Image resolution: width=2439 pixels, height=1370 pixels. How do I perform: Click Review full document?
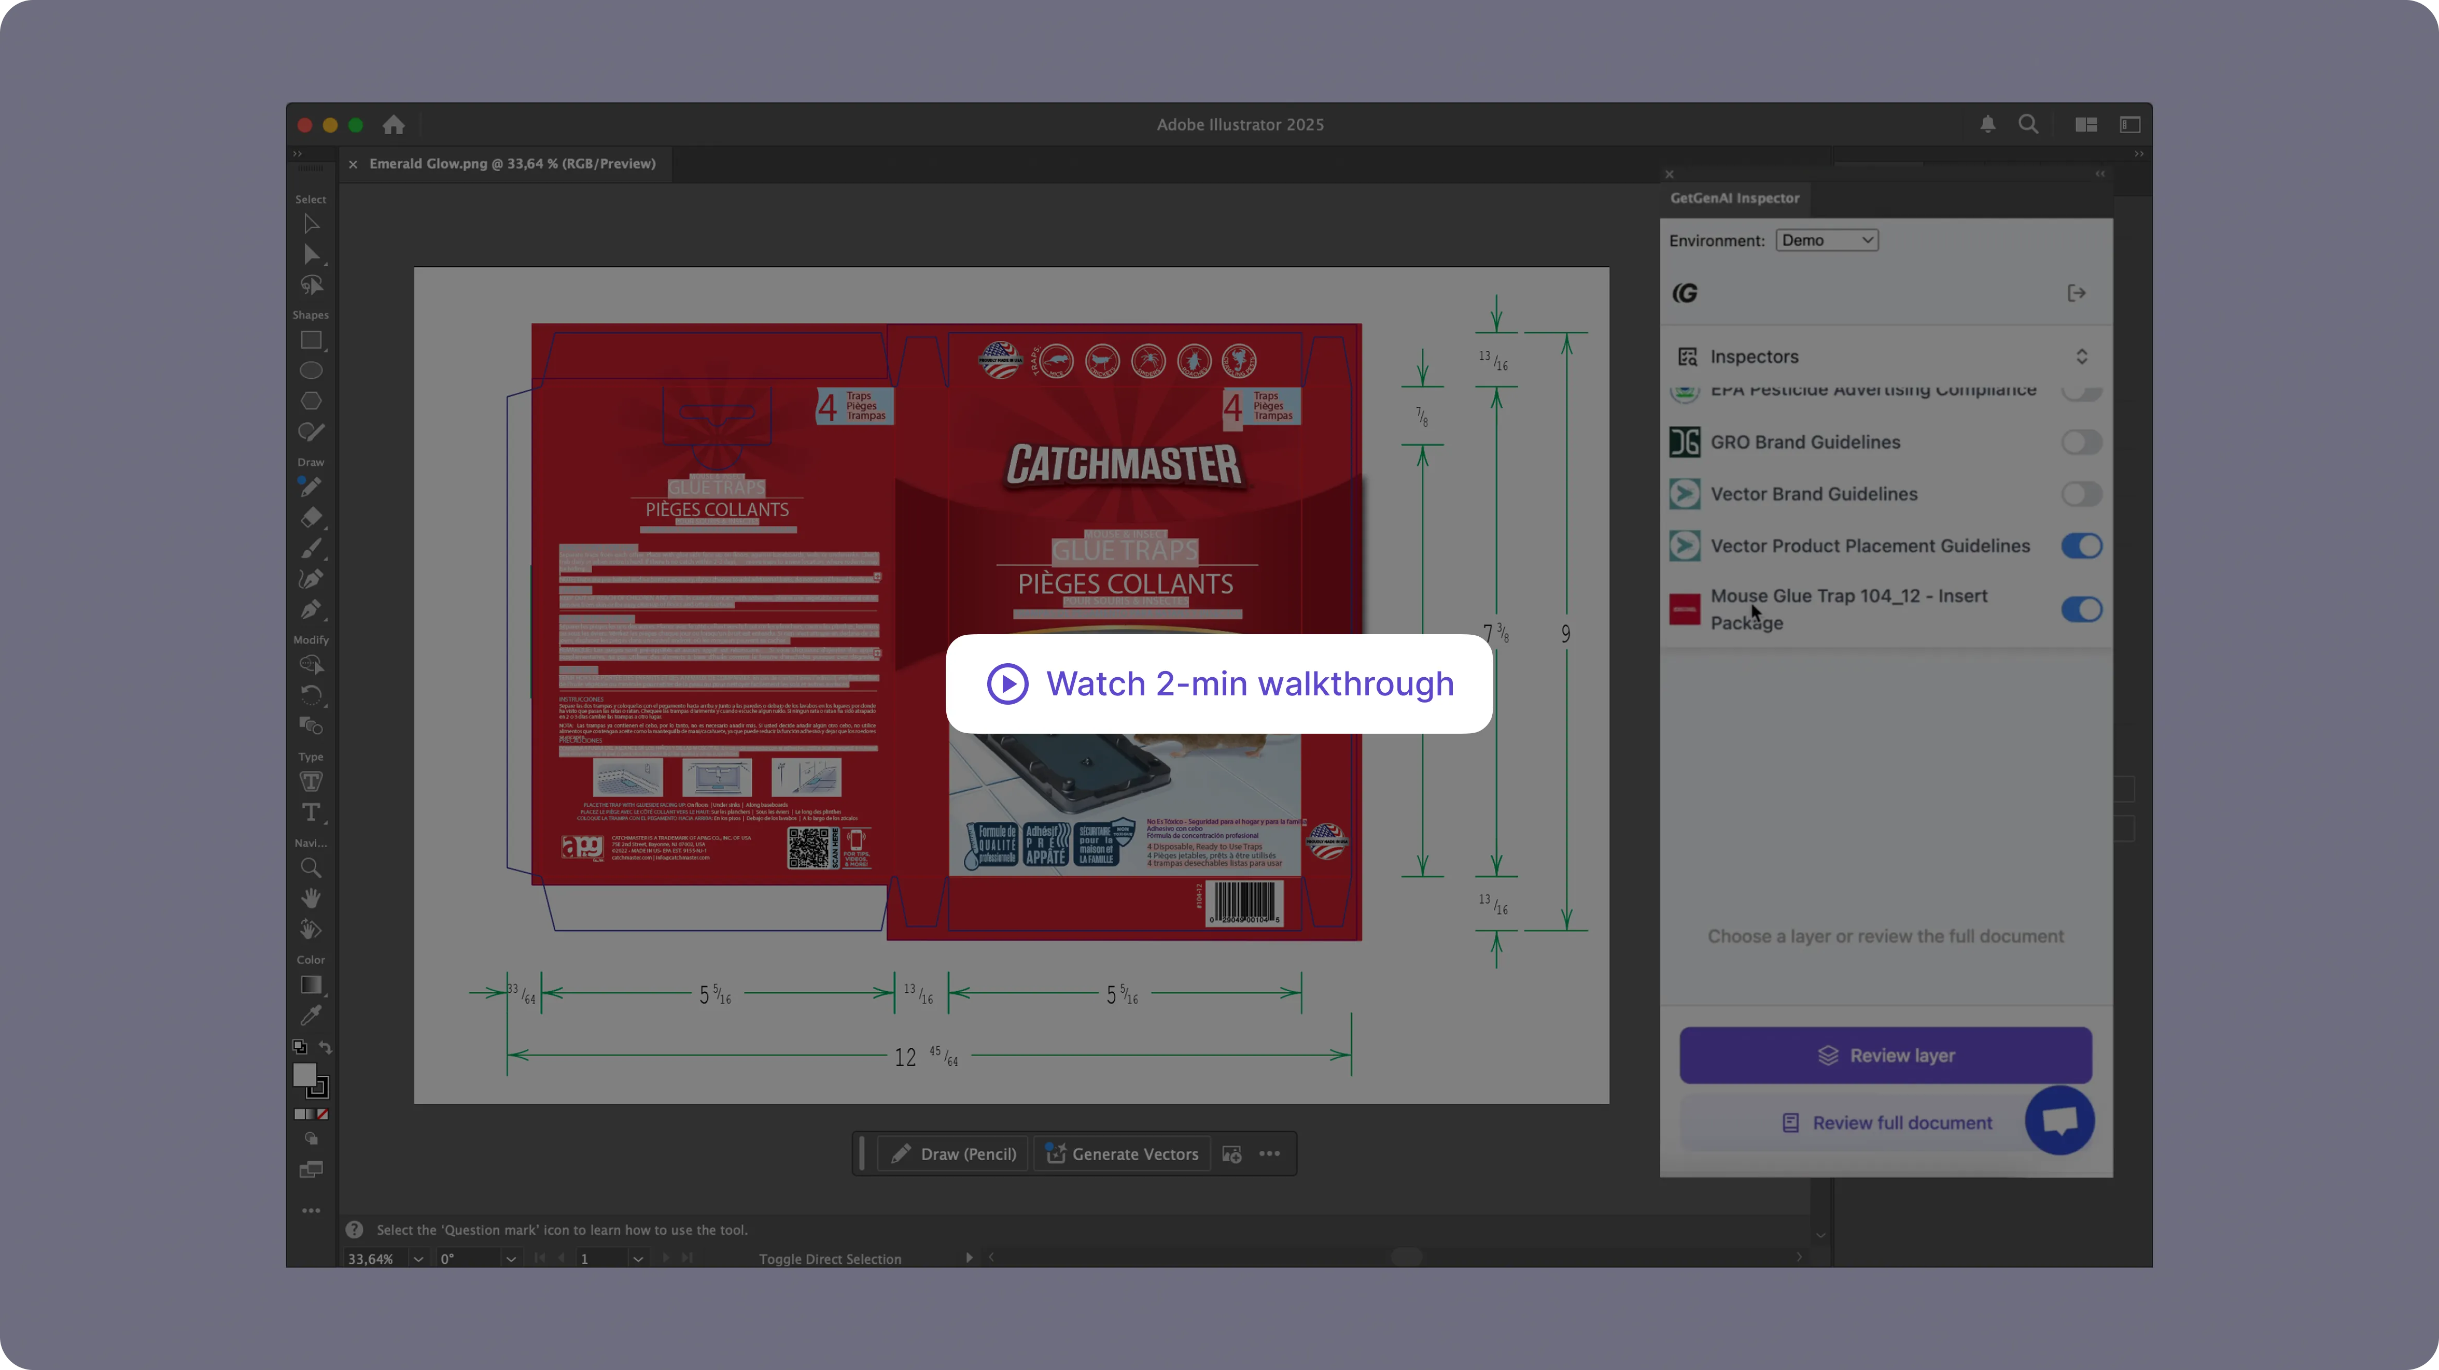click(1885, 1122)
